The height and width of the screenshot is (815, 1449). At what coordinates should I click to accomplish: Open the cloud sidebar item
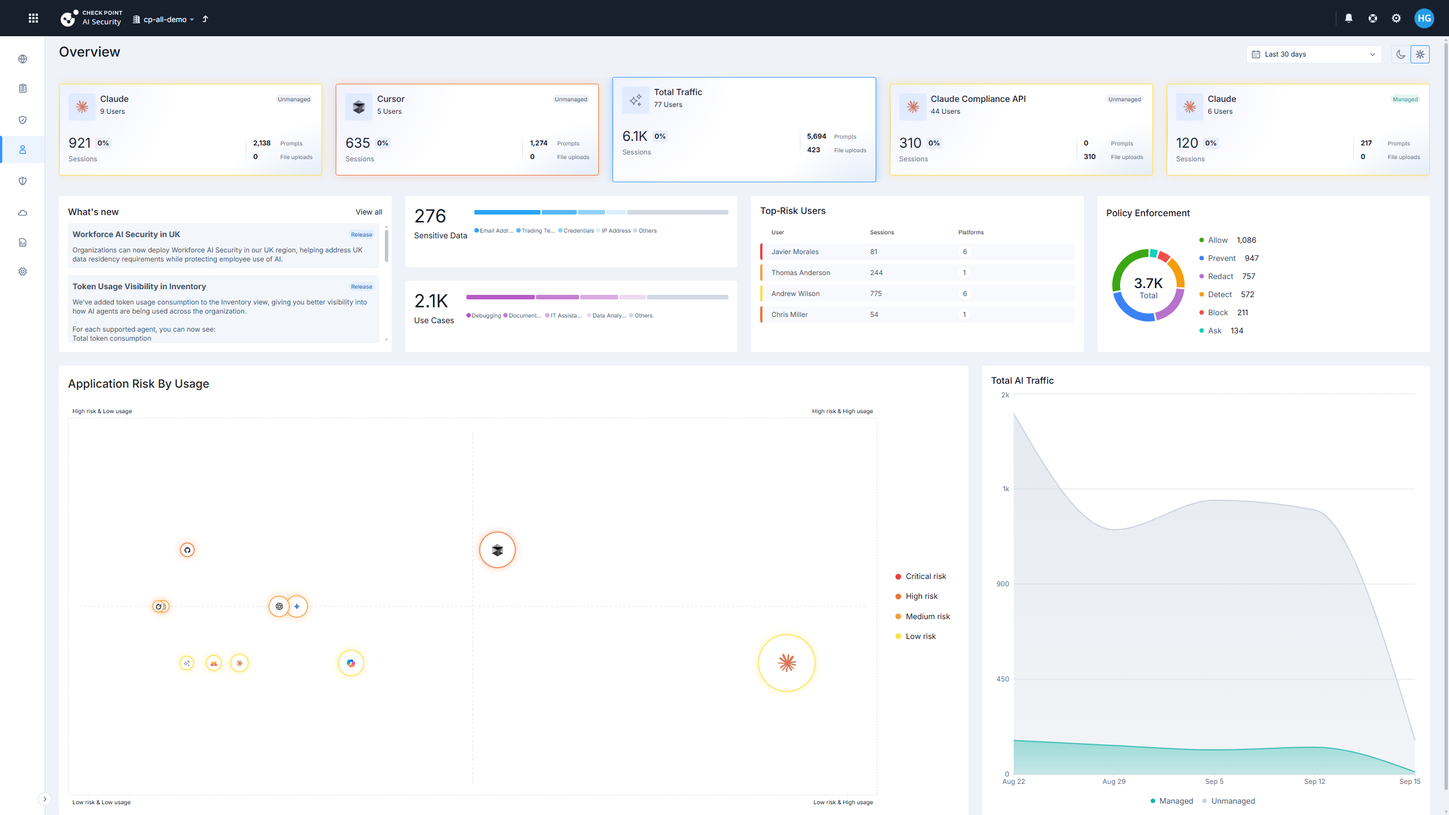pos(23,213)
